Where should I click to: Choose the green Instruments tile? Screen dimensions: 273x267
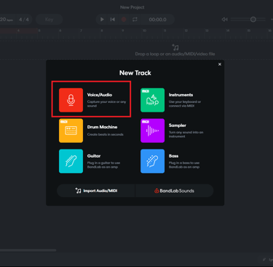click(152, 100)
